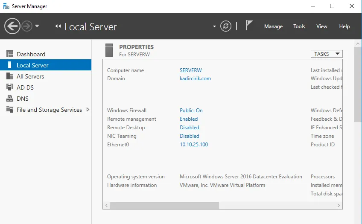Viewport: 362px width, 224px height.
Task: Select Local Server in the sidebar
Action: pyautogui.click(x=46, y=65)
